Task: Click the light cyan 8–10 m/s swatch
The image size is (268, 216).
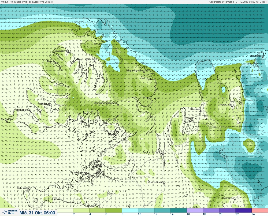Action: (130, 210)
